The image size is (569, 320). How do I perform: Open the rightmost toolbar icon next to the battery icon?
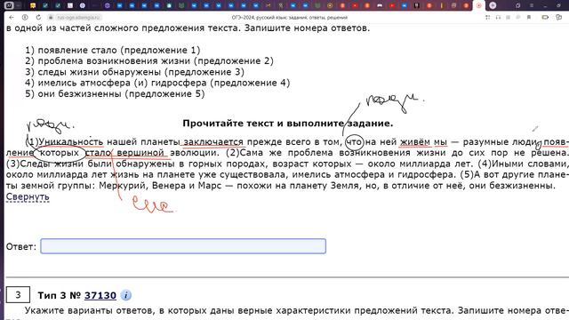click(559, 17)
